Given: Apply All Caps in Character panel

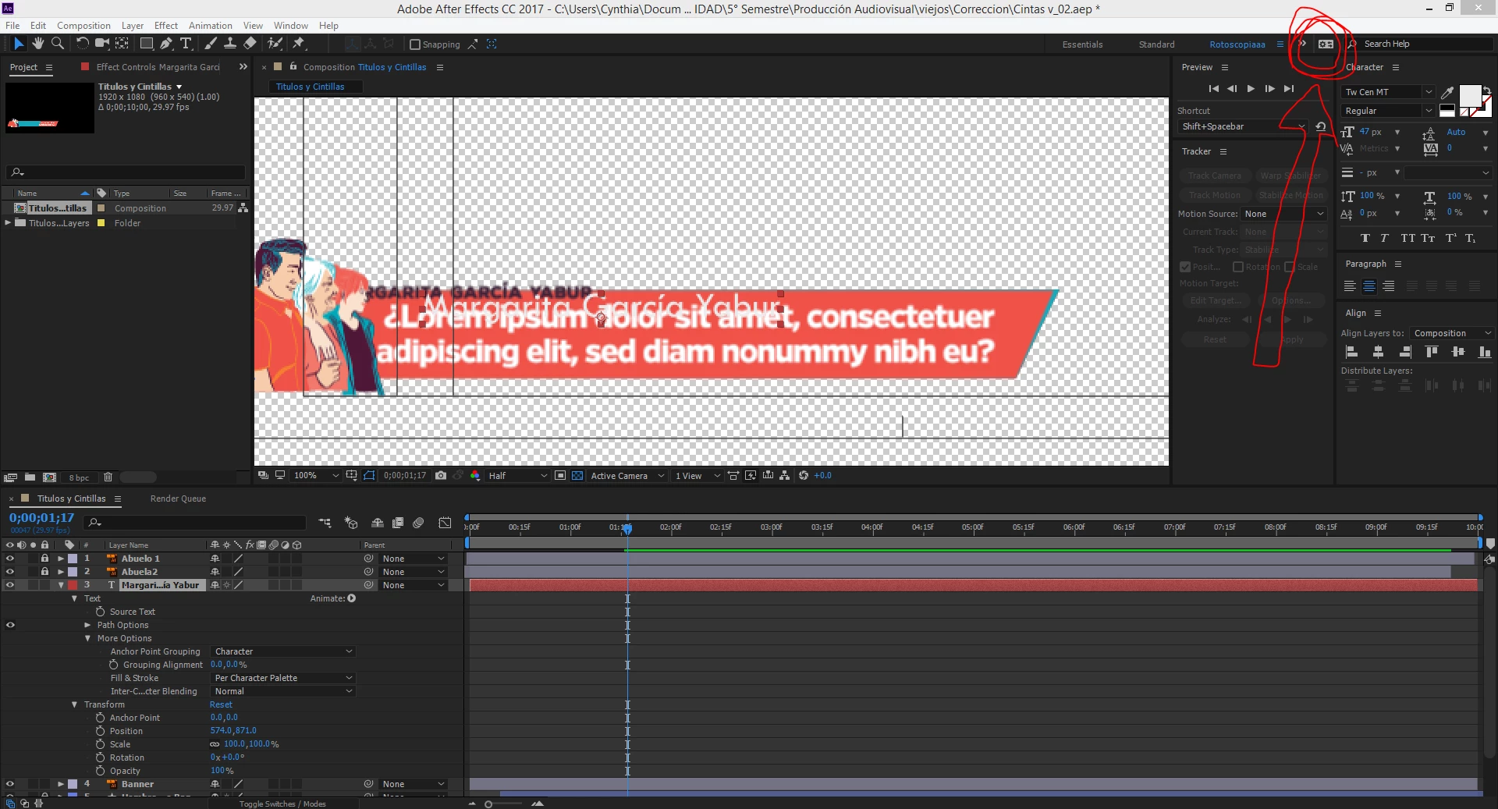Looking at the screenshot, I should point(1407,238).
